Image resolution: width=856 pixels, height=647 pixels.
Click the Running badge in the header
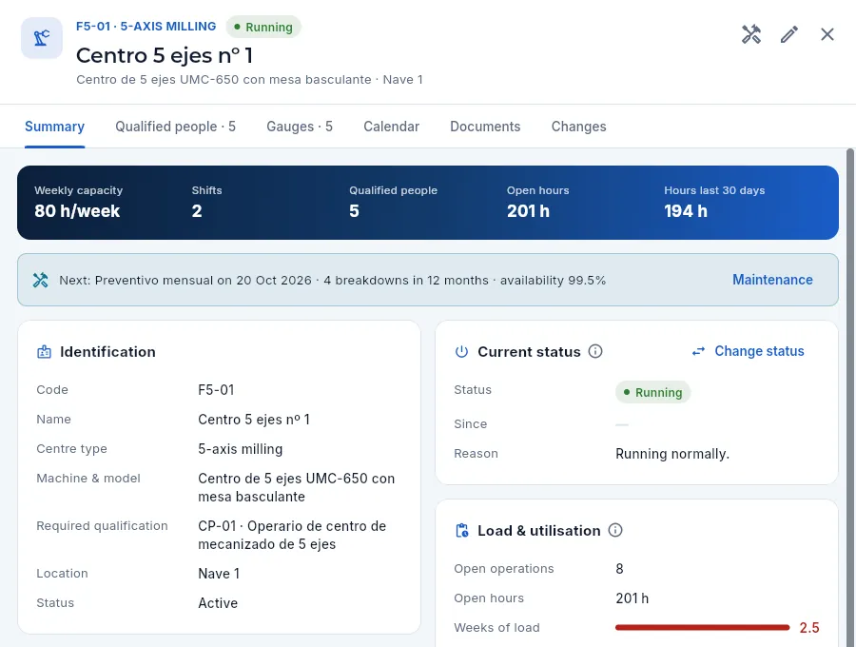pyautogui.click(x=263, y=27)
